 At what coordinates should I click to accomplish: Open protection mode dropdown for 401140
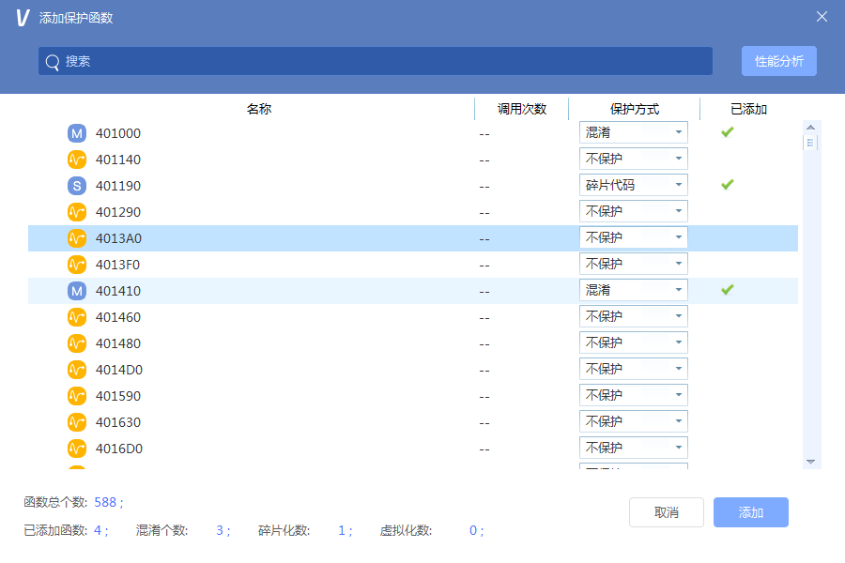[x=633, y=159]
